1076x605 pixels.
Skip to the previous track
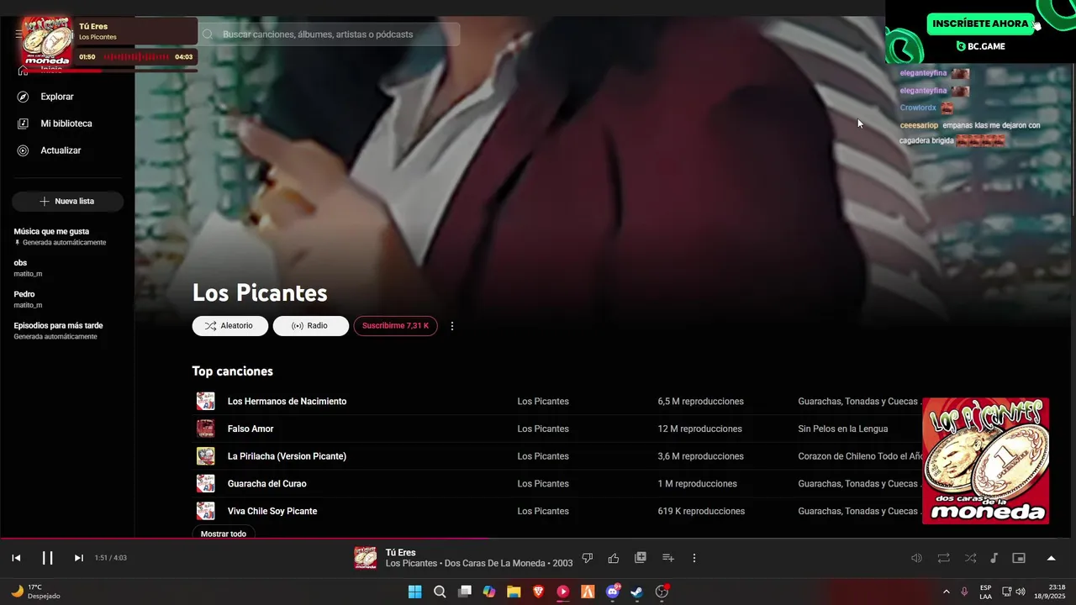(x=16, y=558)
